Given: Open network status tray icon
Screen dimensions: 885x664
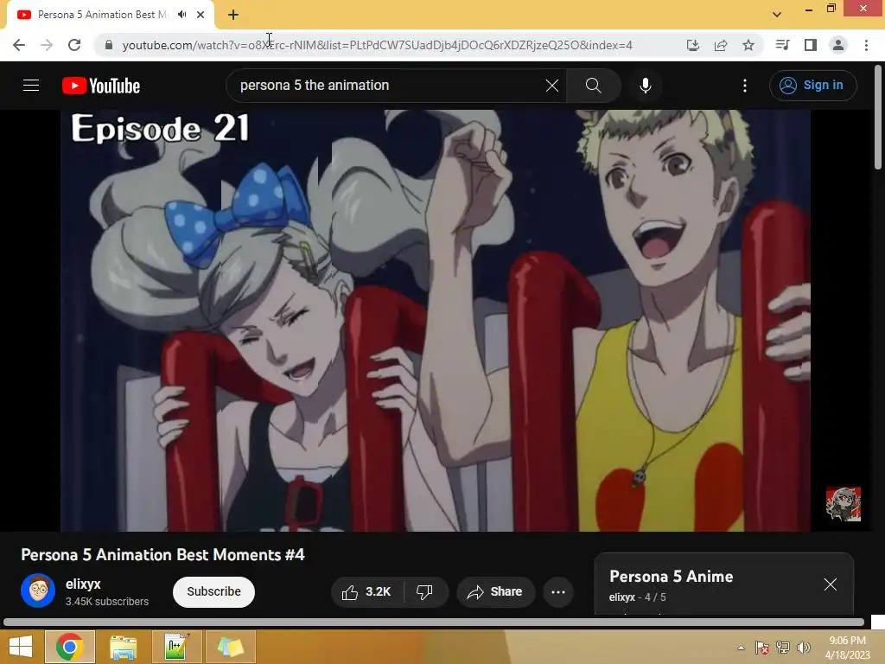Looking at the screenshot, I should click(x=783, y=648).
